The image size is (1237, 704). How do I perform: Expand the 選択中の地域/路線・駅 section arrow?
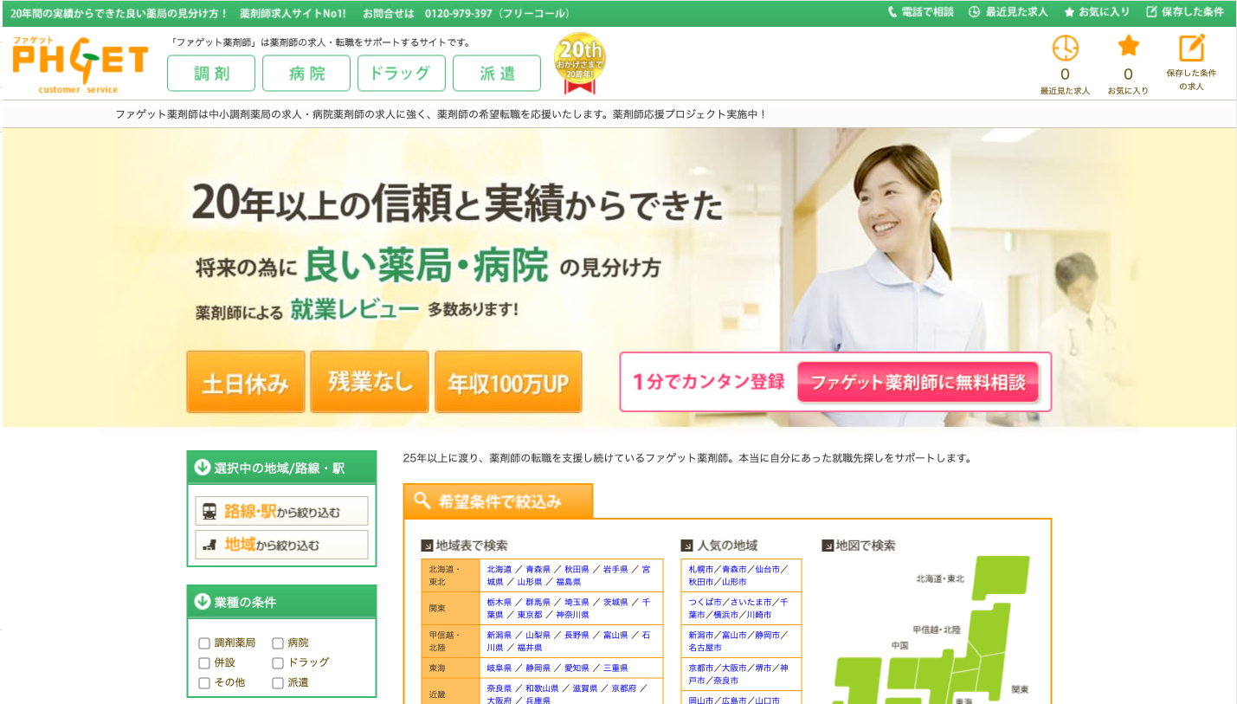coord(203,468)
